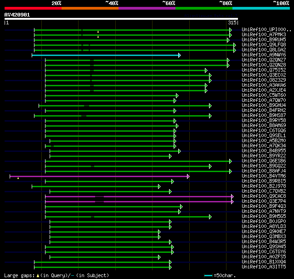Select the UniRef100_A3AKA6 label

(264, 85)
